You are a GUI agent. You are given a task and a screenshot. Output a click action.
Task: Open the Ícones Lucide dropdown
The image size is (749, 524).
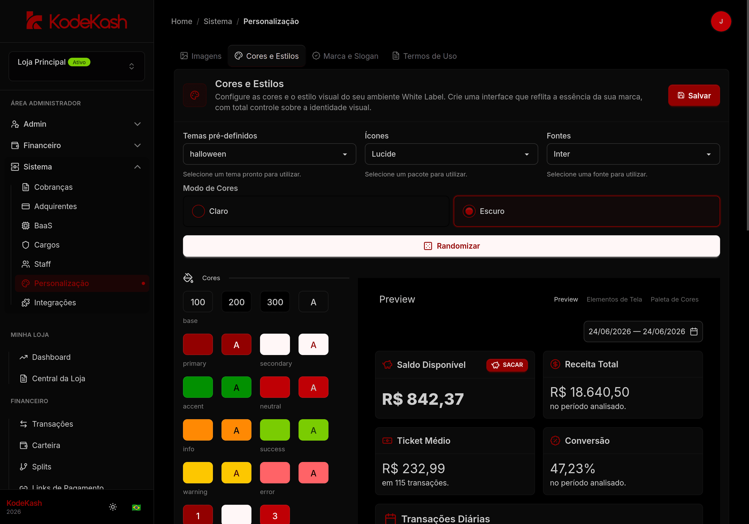click(x=451, y=154)
